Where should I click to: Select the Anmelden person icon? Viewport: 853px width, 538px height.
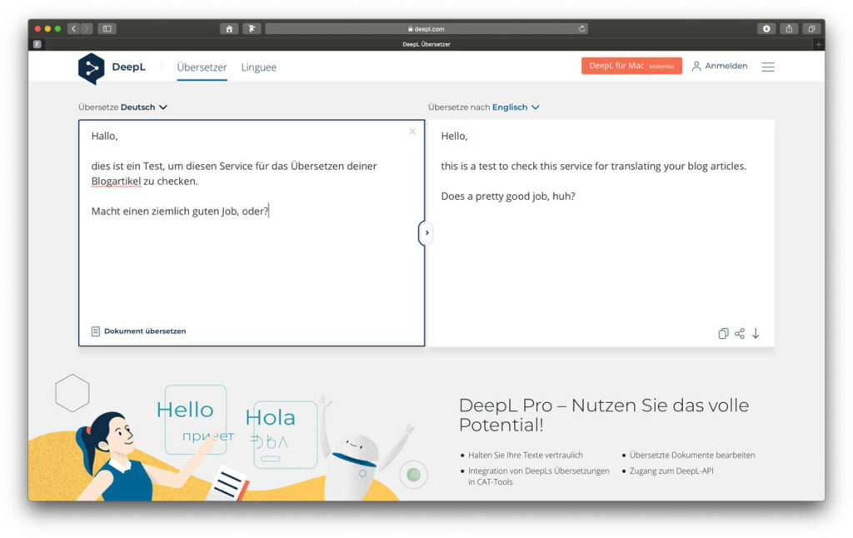697,67
